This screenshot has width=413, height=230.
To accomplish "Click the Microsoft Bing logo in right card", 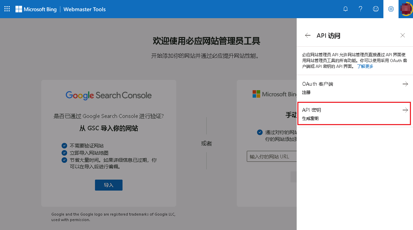I will 274,94.
